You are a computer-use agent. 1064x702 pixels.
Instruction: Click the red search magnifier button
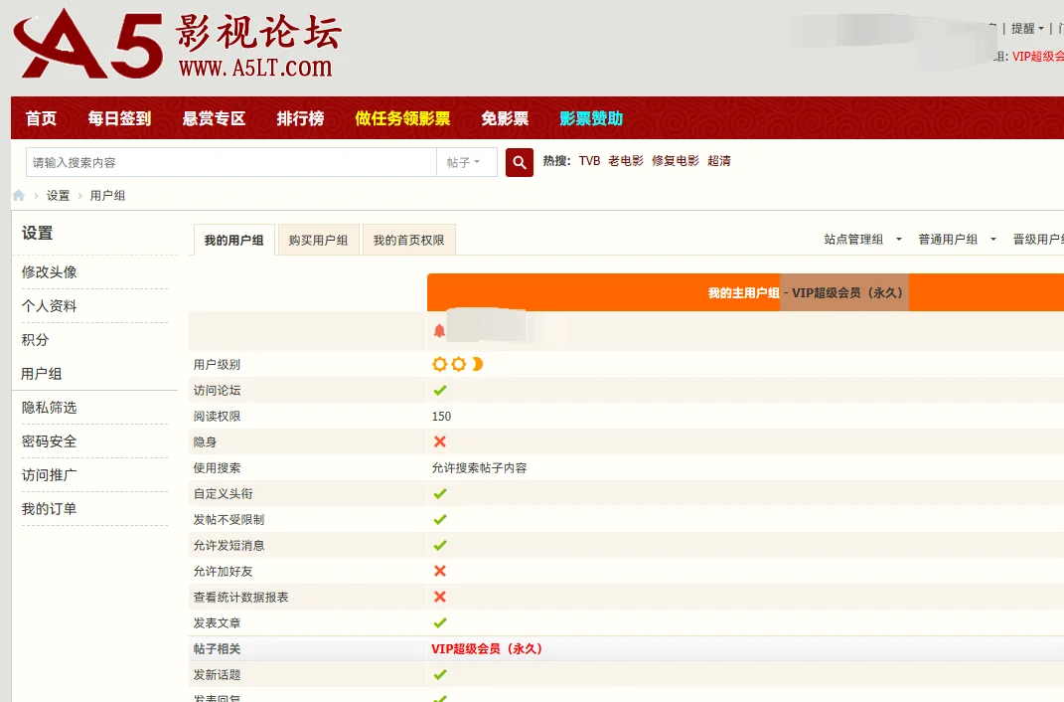coord(520,162)
